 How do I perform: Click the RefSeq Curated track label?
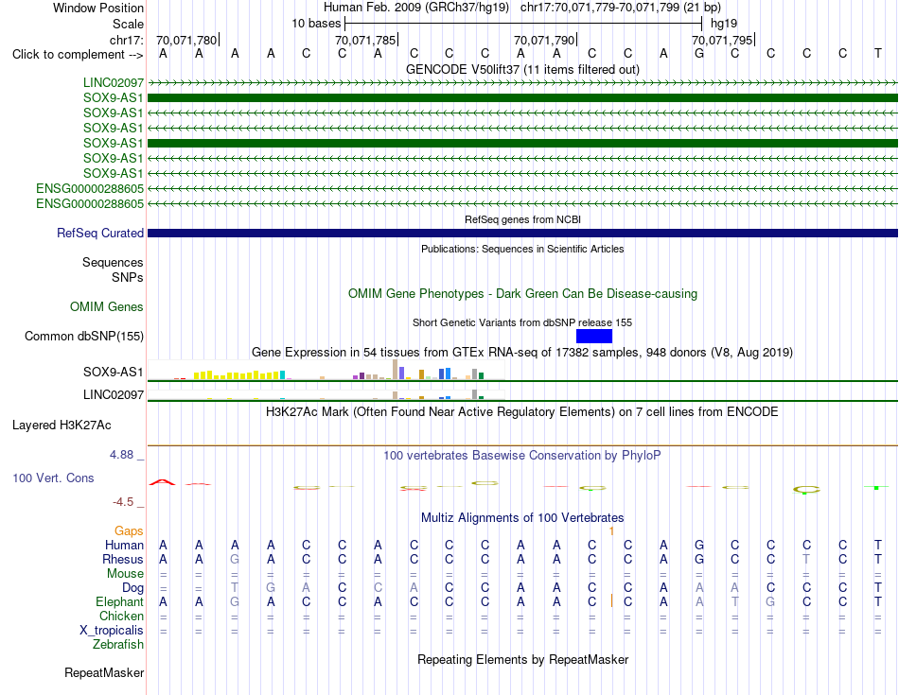click(x=99, y=234)
